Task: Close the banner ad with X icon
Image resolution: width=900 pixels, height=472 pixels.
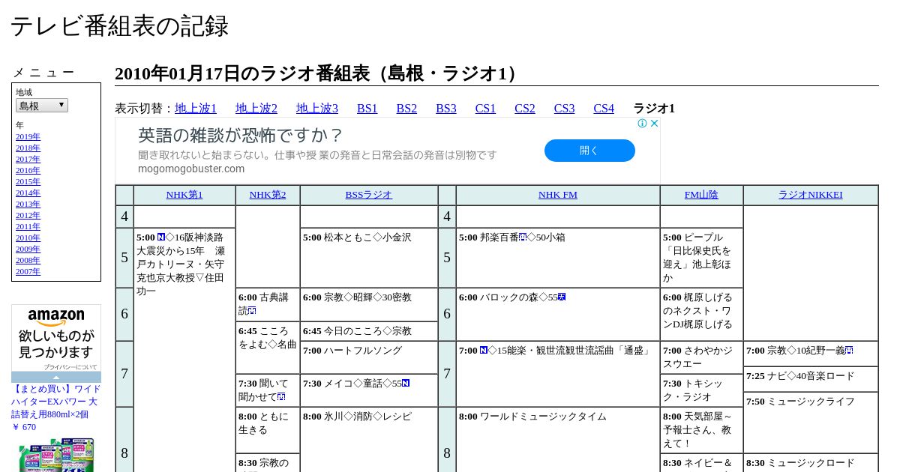Action: point(654,124)
